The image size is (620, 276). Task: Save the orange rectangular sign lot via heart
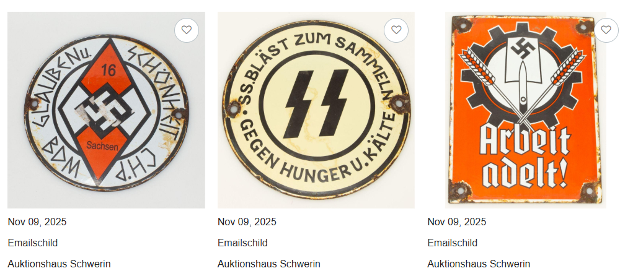(x=606, y=30)
